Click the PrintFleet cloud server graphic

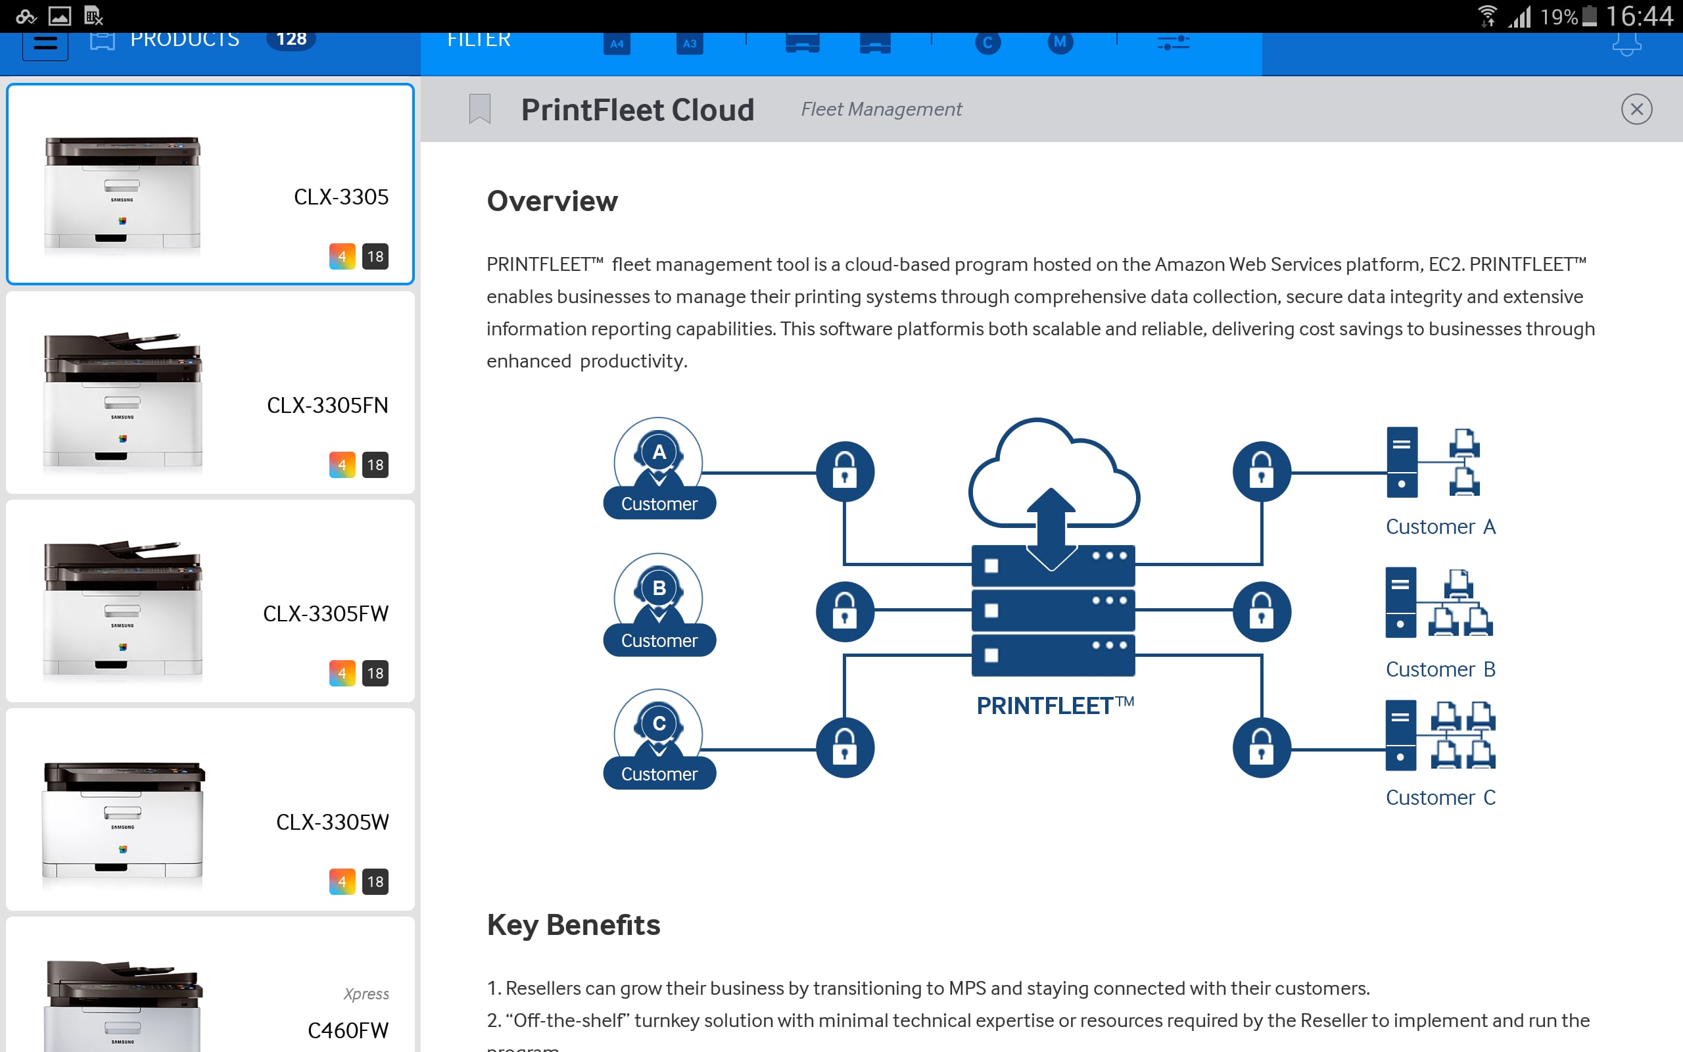(x=1053, y=547)
